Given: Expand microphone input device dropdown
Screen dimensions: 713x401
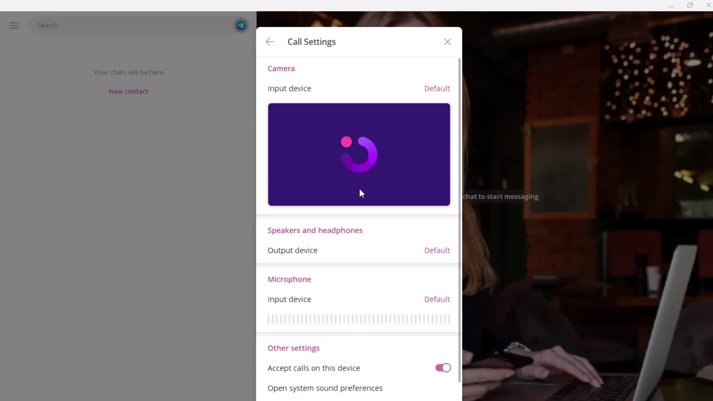Looking at the screenshot, I should (436, 299).
